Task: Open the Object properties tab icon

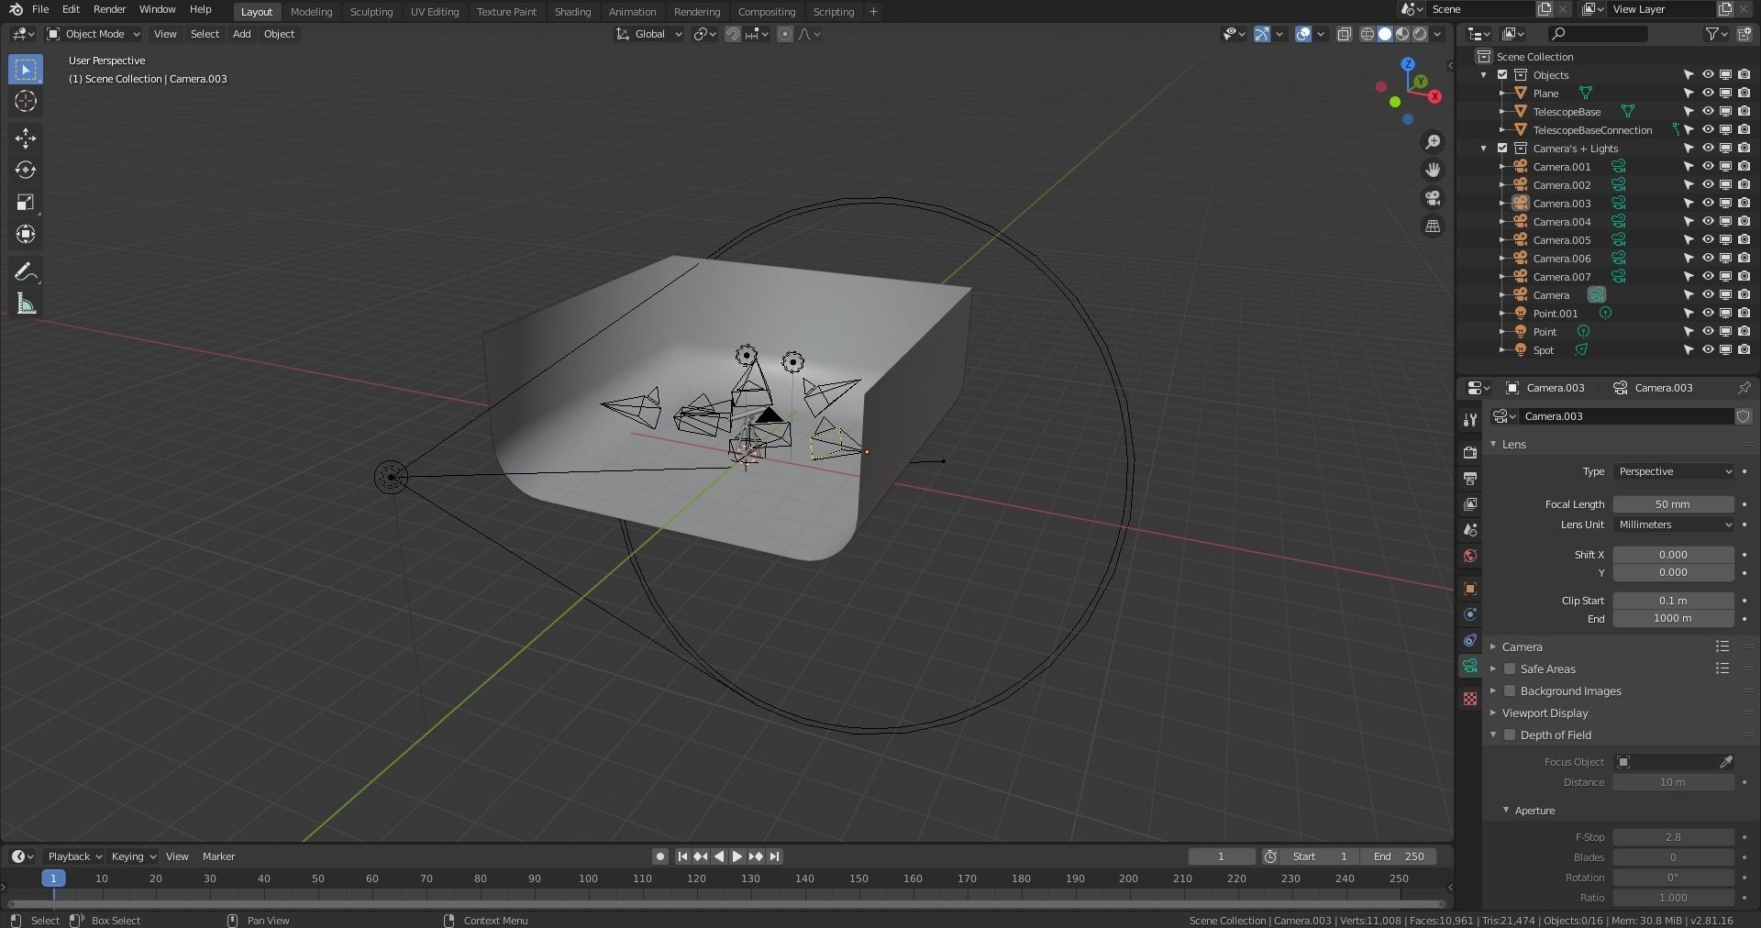Action: click(x=1470, y=589)
